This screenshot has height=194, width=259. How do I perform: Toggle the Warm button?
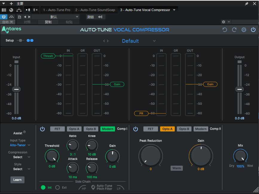click(x=177, y=168)
